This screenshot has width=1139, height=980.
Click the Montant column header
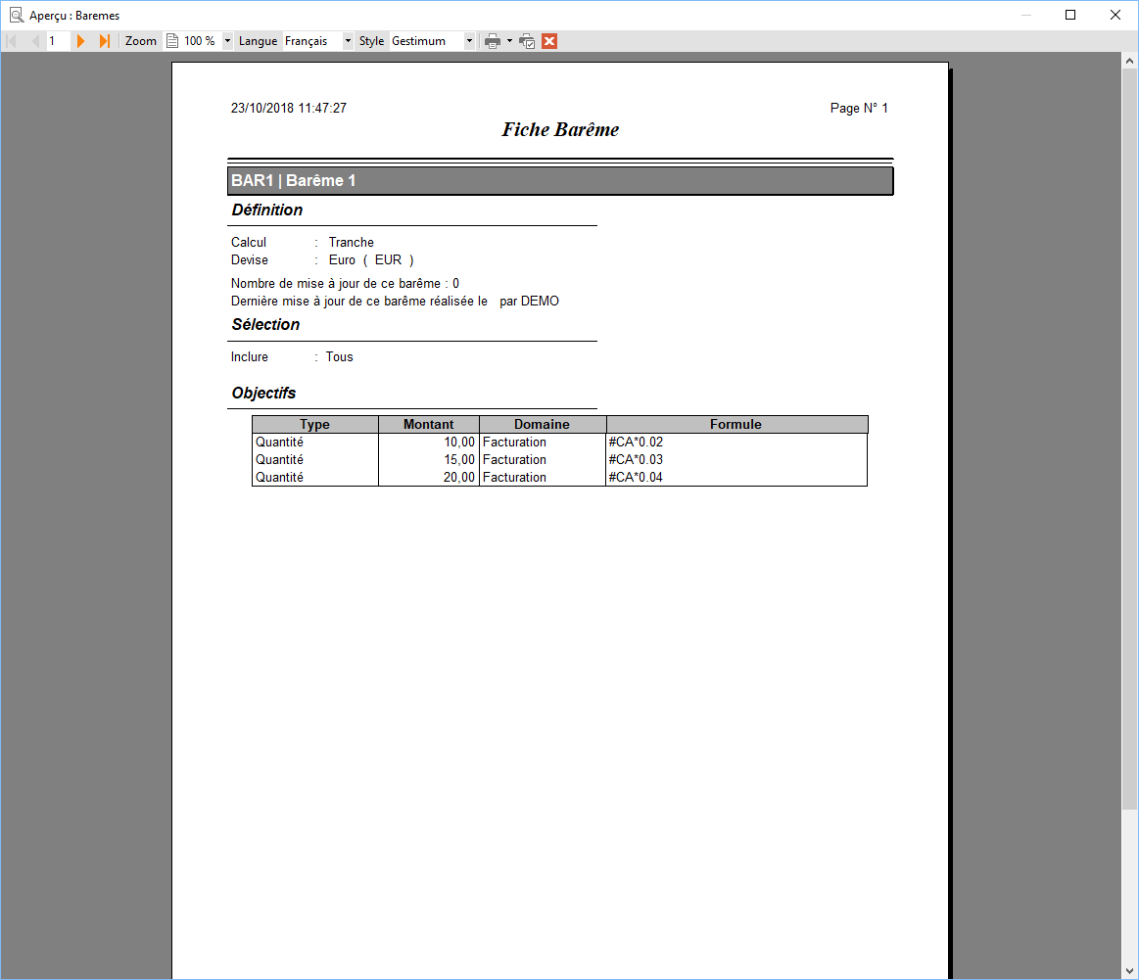pos(429,425)
